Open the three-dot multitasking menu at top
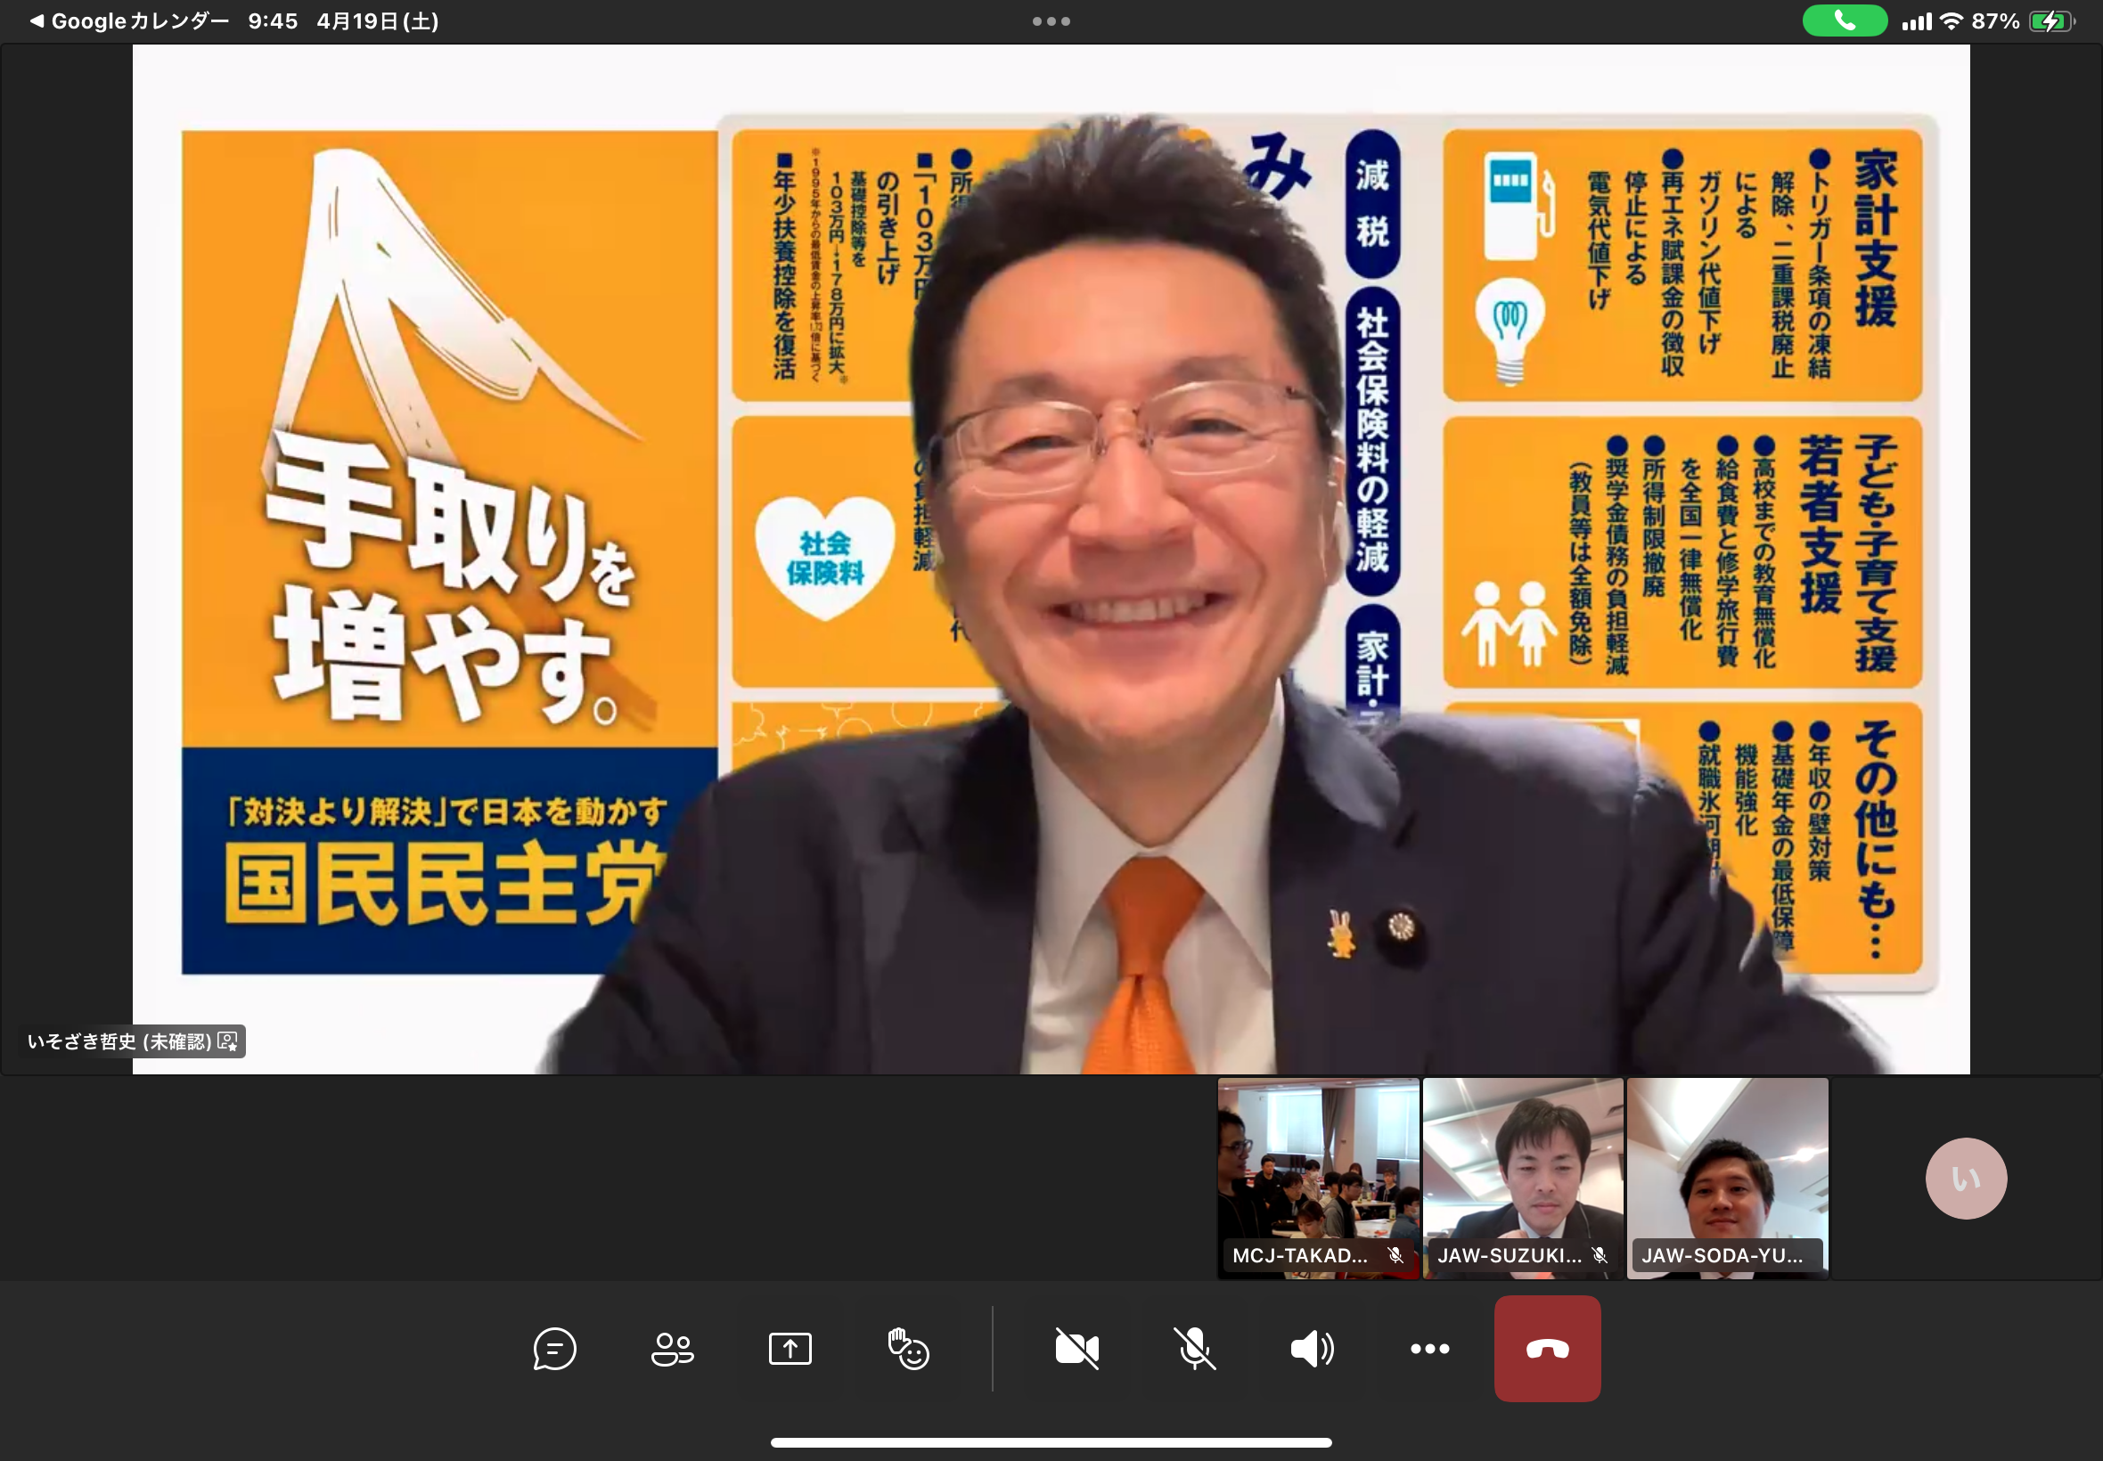Viewport: 2103px width, 1461px height. point(1051,21)
